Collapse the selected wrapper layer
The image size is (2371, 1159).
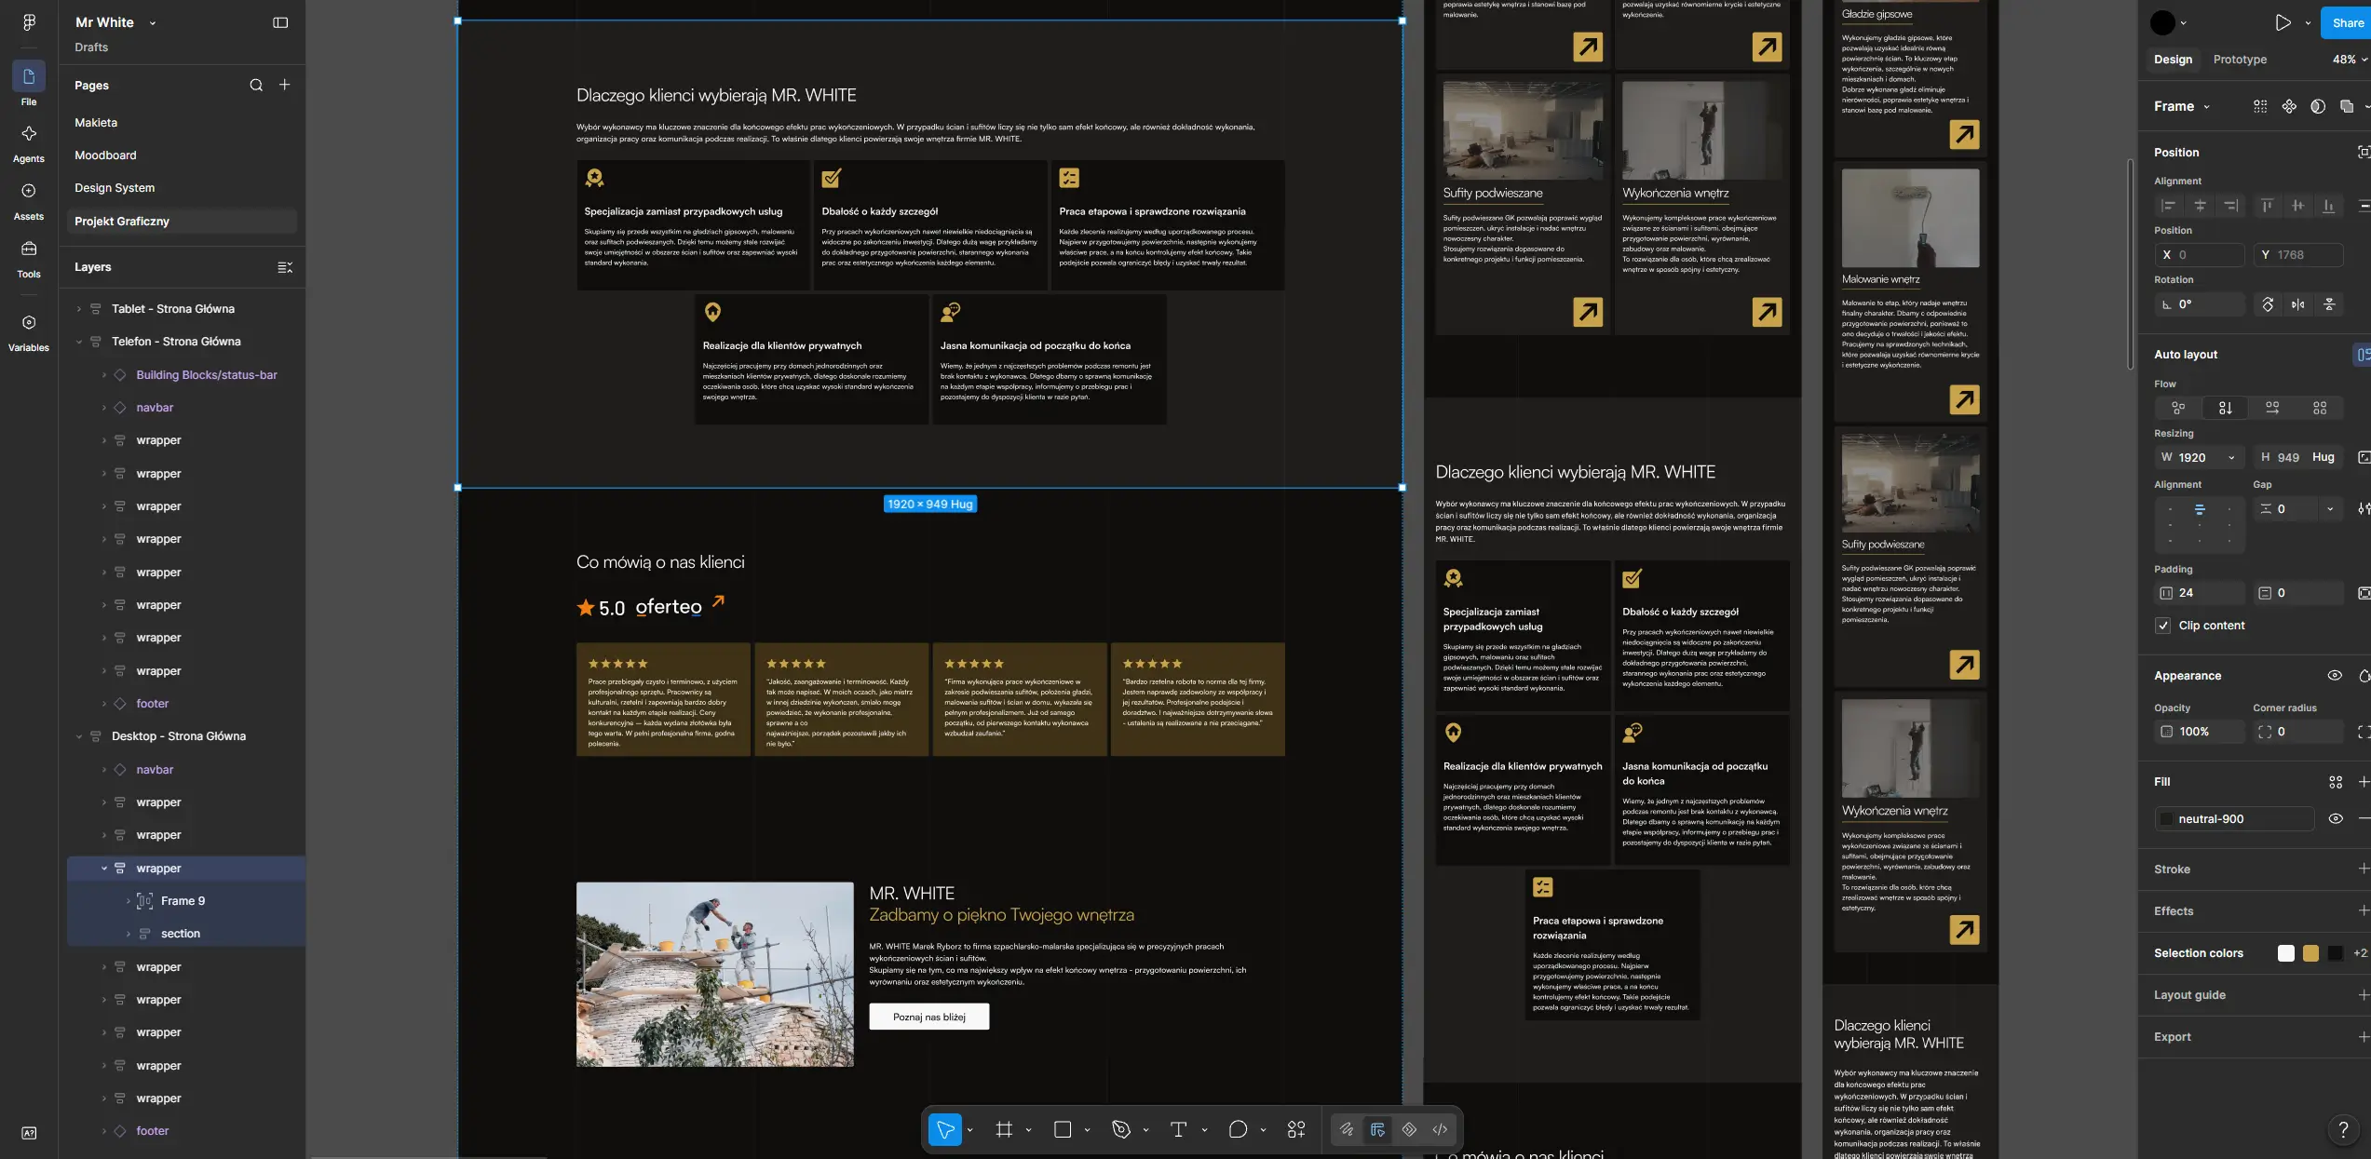[104, 869]
